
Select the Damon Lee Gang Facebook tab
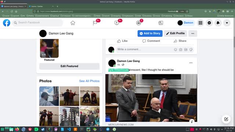click(x=14, y=7)
